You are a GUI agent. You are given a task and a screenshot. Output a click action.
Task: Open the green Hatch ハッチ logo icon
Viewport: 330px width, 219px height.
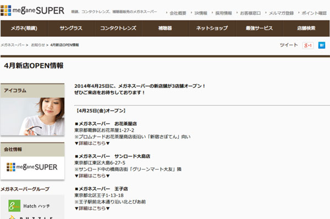[14, 206]
